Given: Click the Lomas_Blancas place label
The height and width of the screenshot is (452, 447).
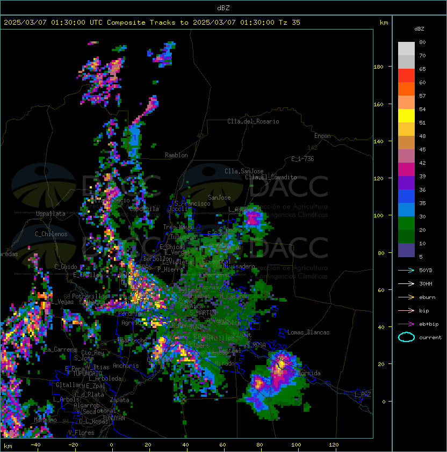Looking at the screenshot, I should pyautogui.click(x=308, y=332).
